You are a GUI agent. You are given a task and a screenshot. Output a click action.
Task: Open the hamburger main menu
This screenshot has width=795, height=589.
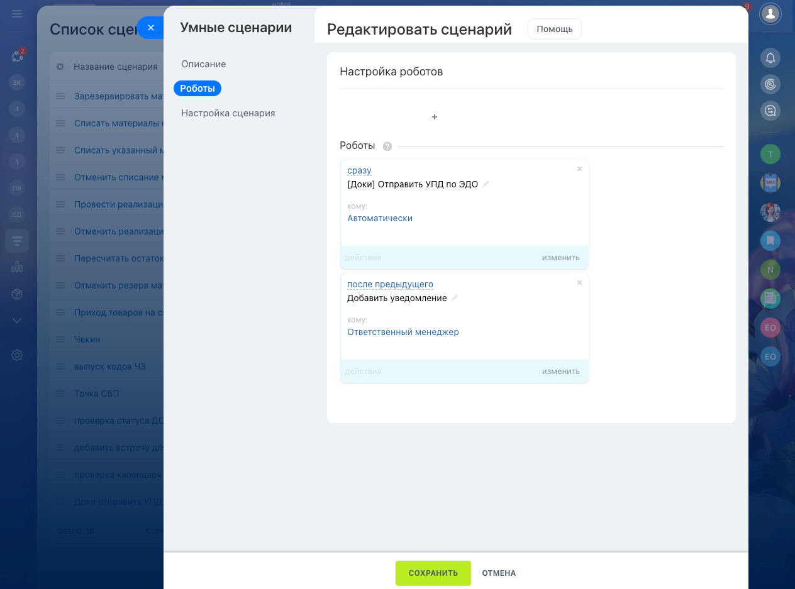tap(17, 14)
